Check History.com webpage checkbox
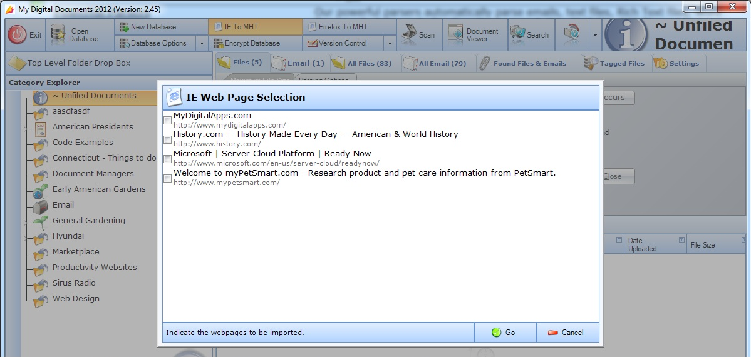Image resolution: width=751 pixels, height=357 pixels. tap(167, 139)
